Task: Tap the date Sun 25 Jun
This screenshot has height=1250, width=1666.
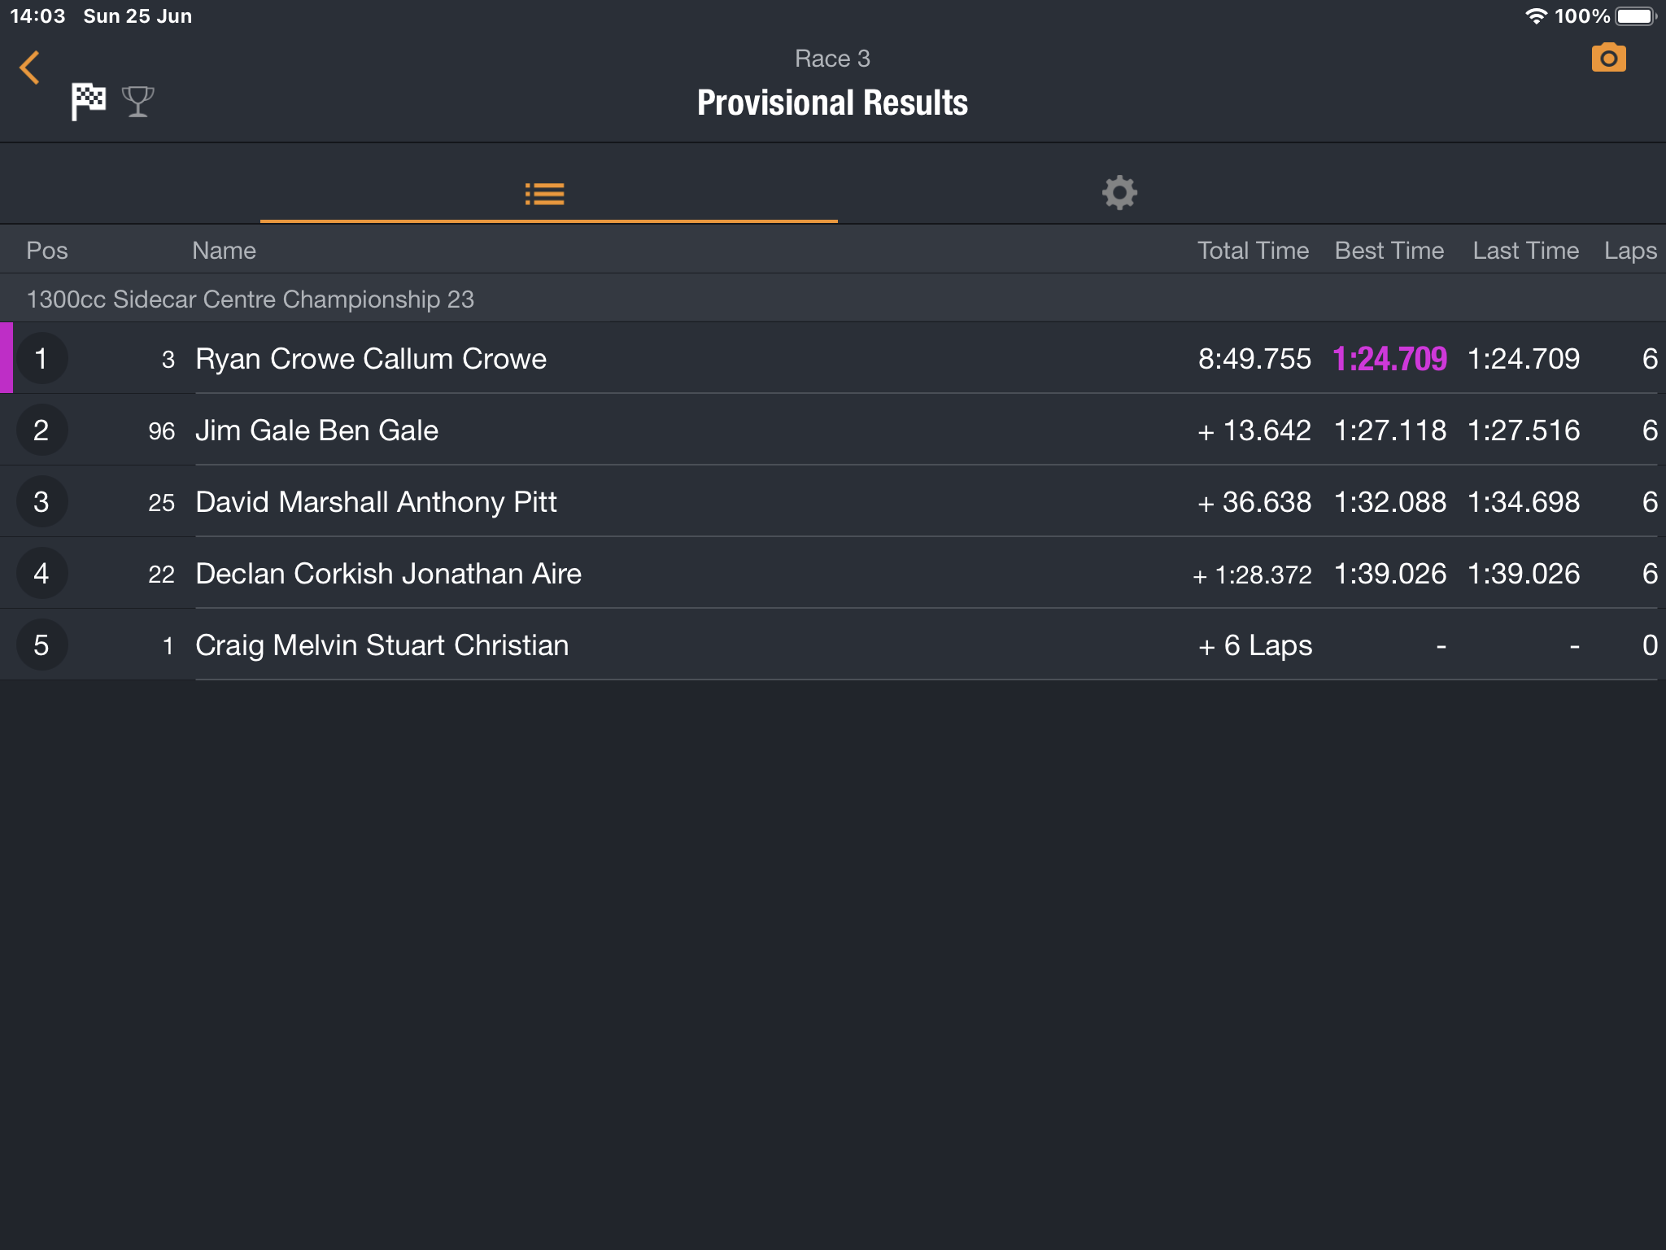Action: tap(137, 16)
